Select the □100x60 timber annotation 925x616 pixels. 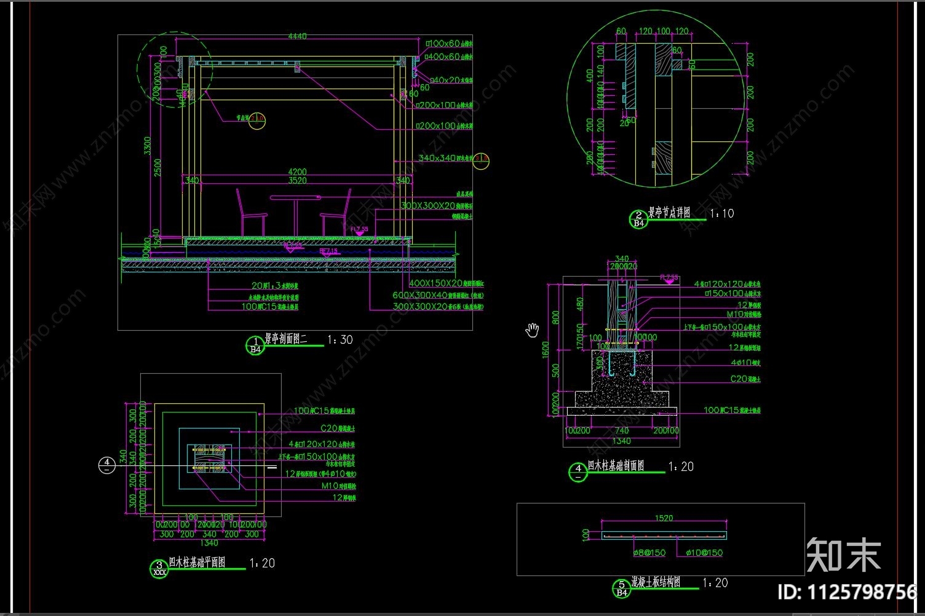coord(449,44)
